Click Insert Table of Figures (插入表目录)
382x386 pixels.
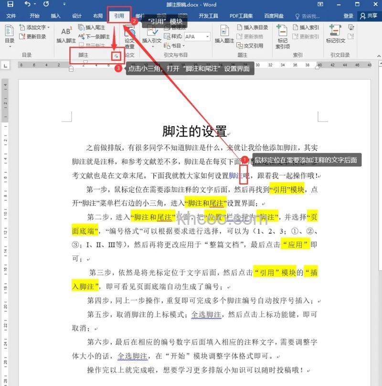[254, 27]
